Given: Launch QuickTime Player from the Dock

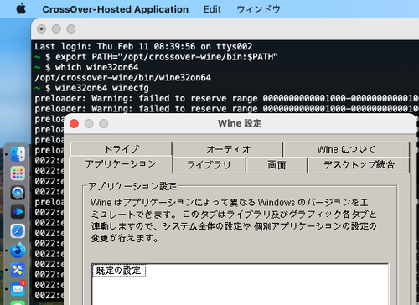Looking at the screenshot, I should point(18,193).
